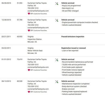105x97 pixels.
Task: Click the wrench icon for the 01/31/2012 service
Action: [x=57, y=60]
